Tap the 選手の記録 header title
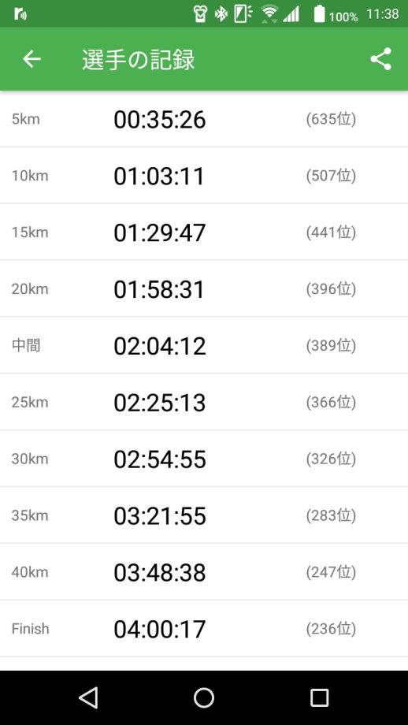This screenshot has height=725, width=408. coord(139,60)
